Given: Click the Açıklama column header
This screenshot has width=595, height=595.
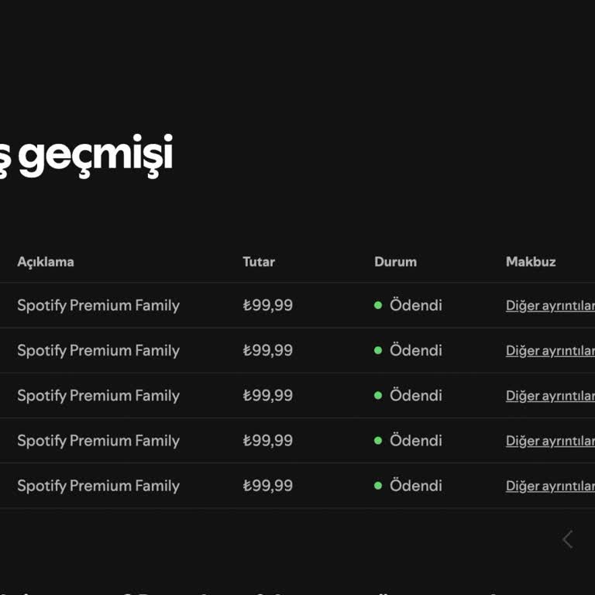Looking at the screenshot, I should (x=46, y=262).
